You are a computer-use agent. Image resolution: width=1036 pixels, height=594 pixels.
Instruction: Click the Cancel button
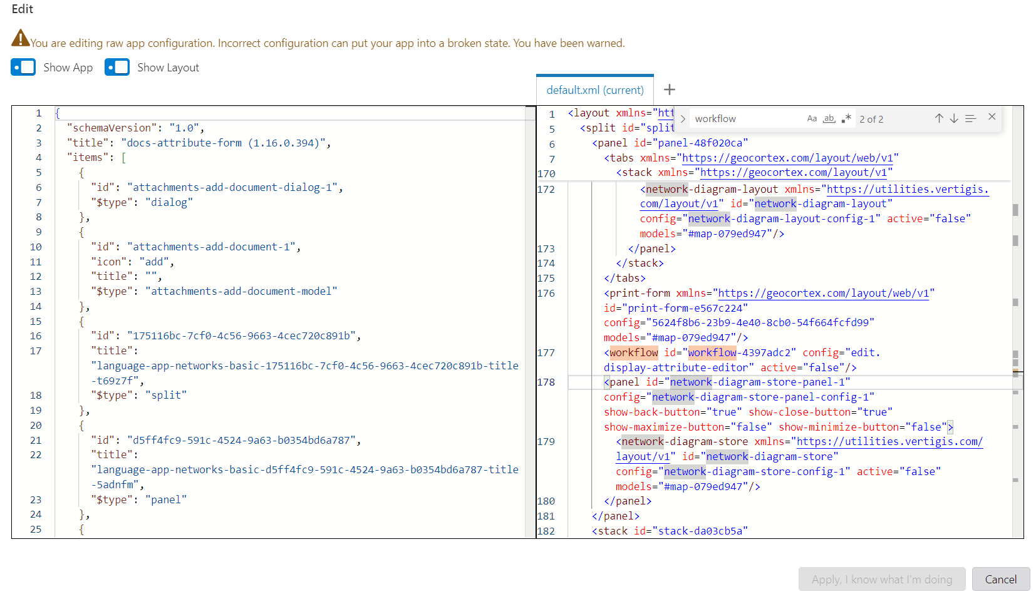[1001, 579]
